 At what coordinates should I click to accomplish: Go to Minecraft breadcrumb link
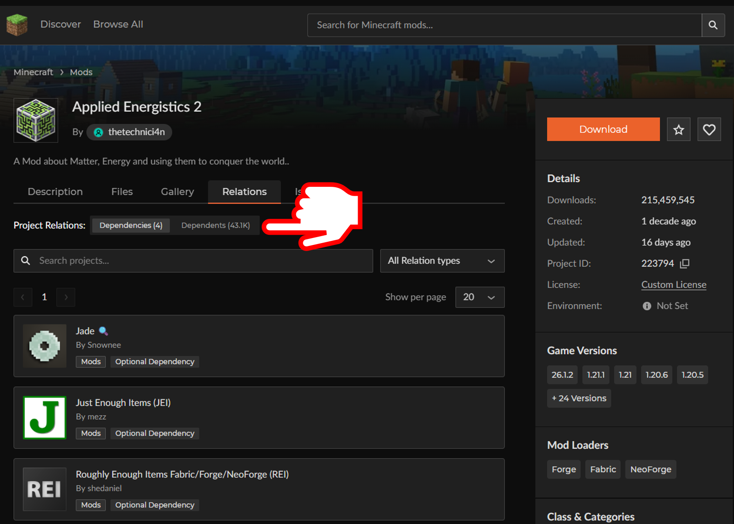(33, 72)
